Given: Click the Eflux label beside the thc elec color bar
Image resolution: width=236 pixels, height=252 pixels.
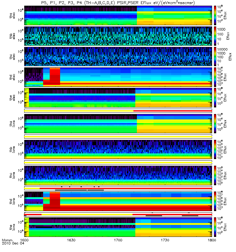Looking at the screenshot, I should (230, 57).
